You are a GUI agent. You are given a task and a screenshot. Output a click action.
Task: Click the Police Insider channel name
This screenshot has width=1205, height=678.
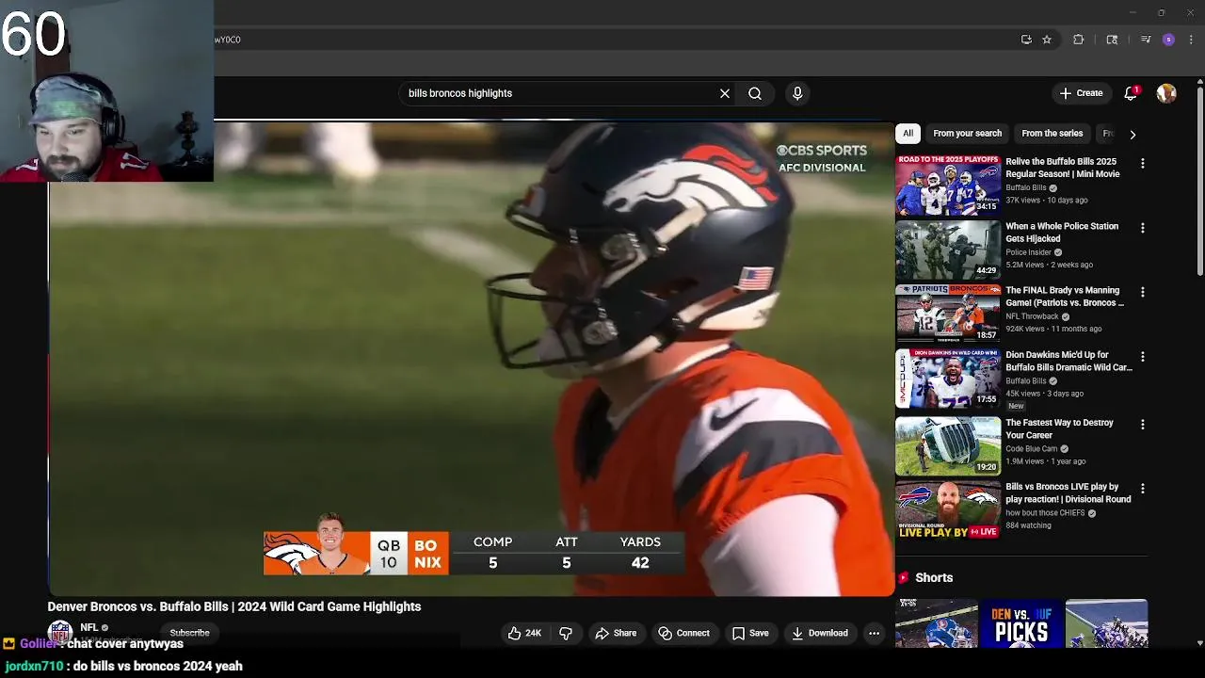tap(1028, 252)
